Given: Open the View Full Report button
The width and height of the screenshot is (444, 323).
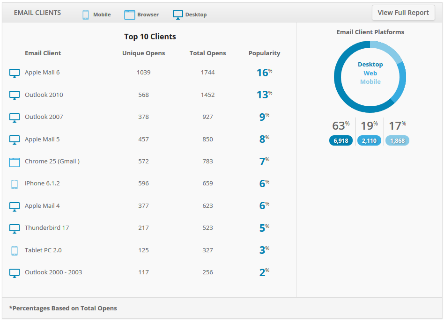Looking at the screenshot, I should [x=403, y=13].
